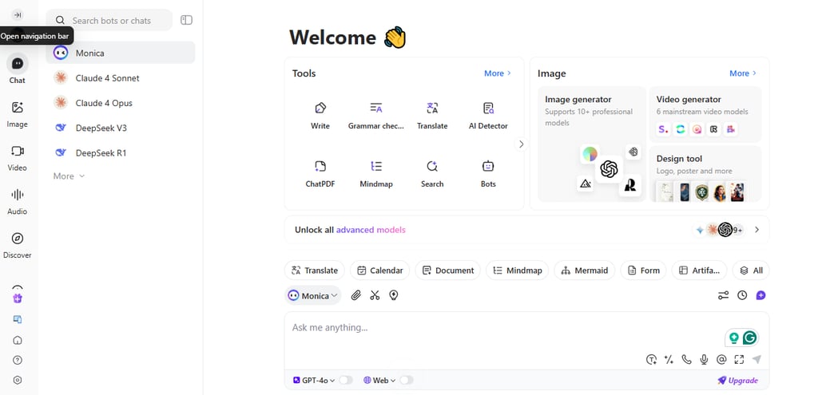818x395 pixels.
Task: Click the Form quick action chip
Action: pos(643,271)
